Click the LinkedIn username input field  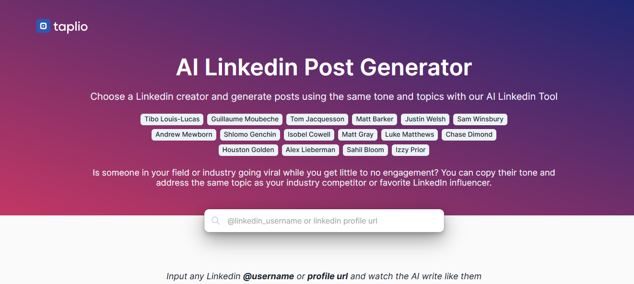pos(324,220)
